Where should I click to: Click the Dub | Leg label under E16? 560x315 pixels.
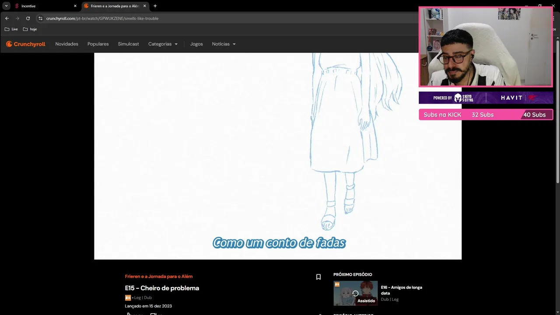click(390, 300)
